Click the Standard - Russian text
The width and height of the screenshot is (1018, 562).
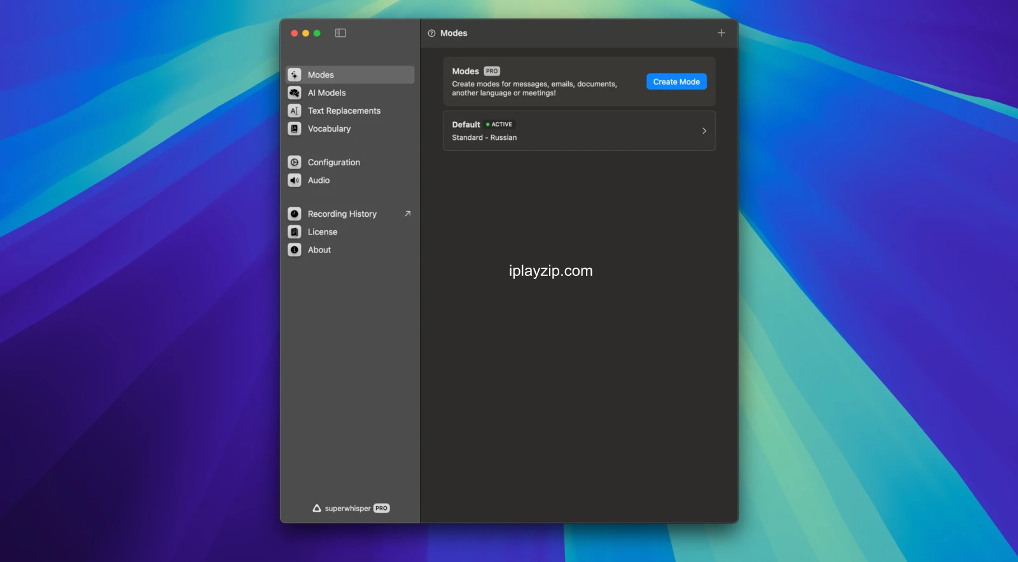tap(484, 137)
